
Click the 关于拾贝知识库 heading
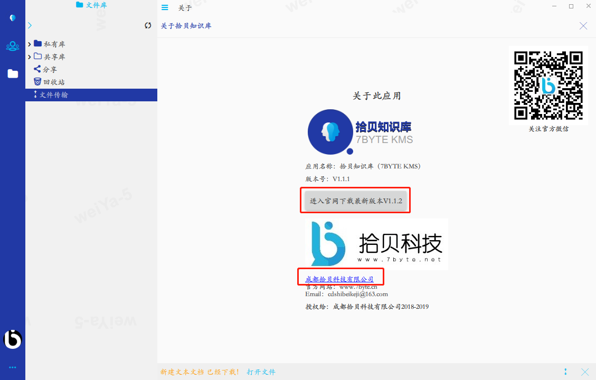click(186, 26)
